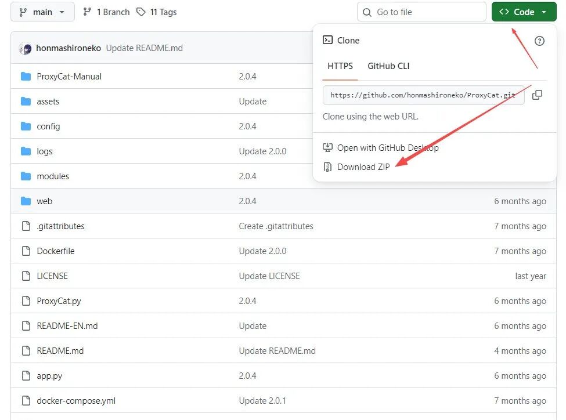Click the file icon for .gitattributes
The width and height of the screenshot is (566, 420).
[26, 226]
